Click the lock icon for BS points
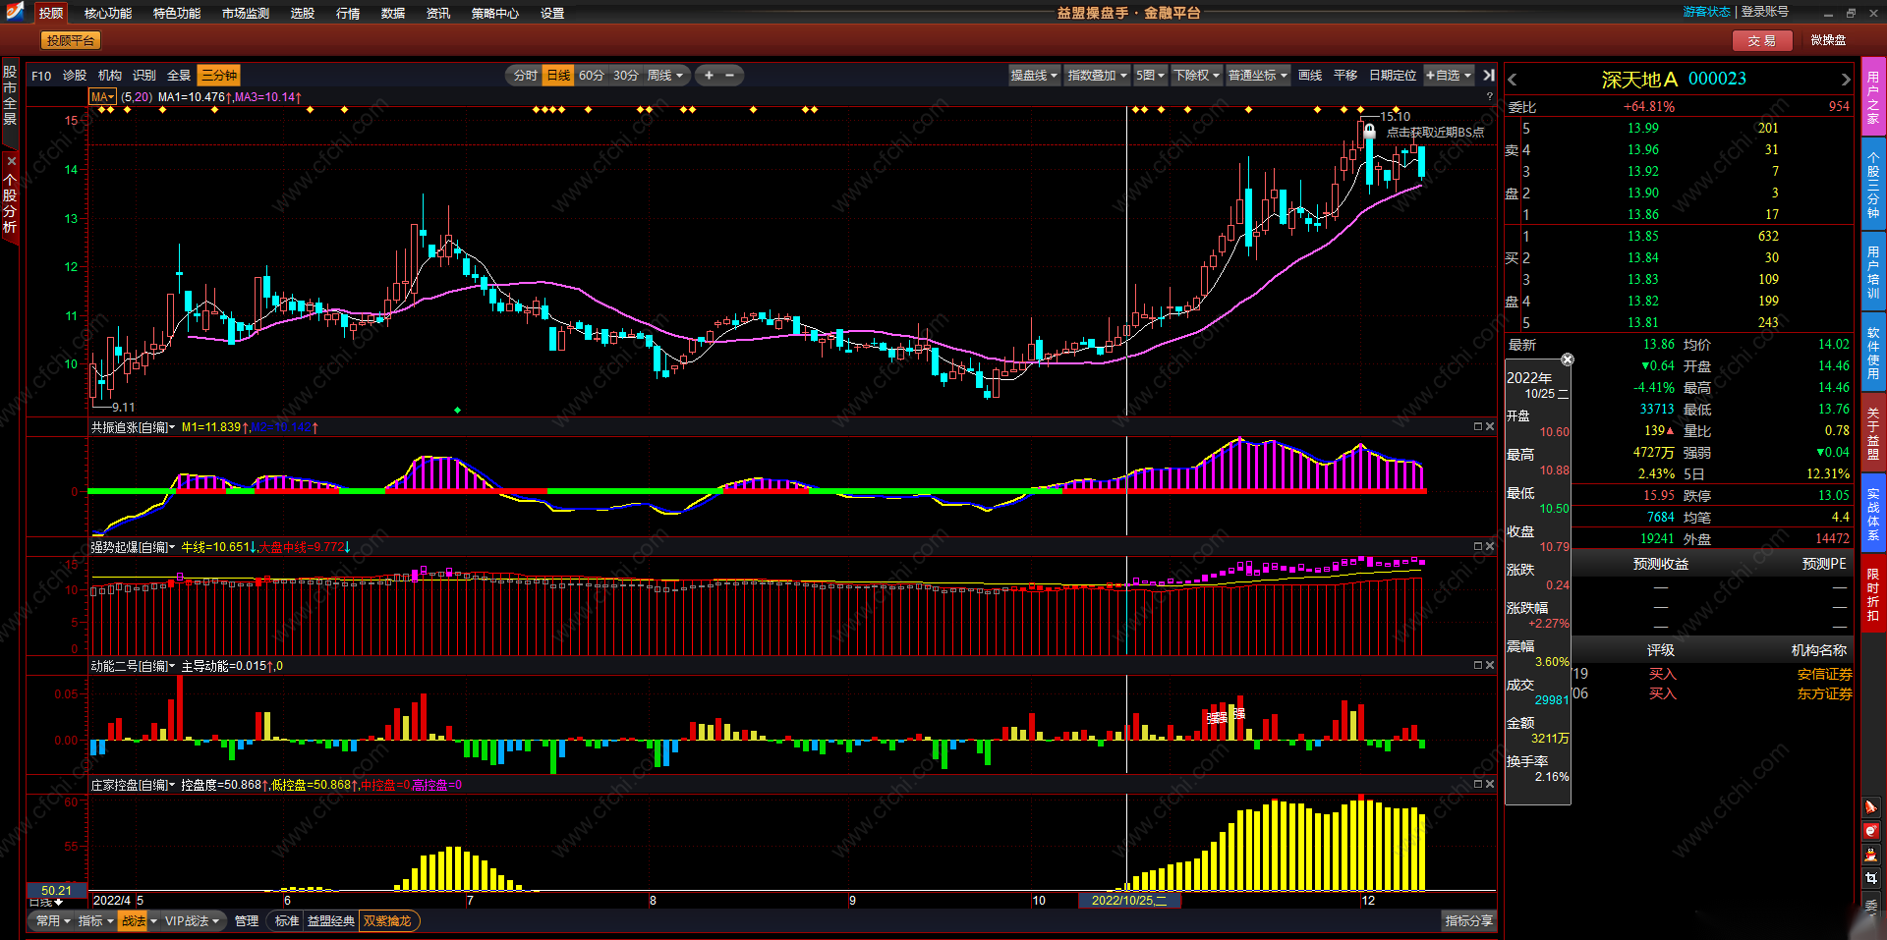Image resolution: width=1887 pixels, height=940 pixels. 1369,131
